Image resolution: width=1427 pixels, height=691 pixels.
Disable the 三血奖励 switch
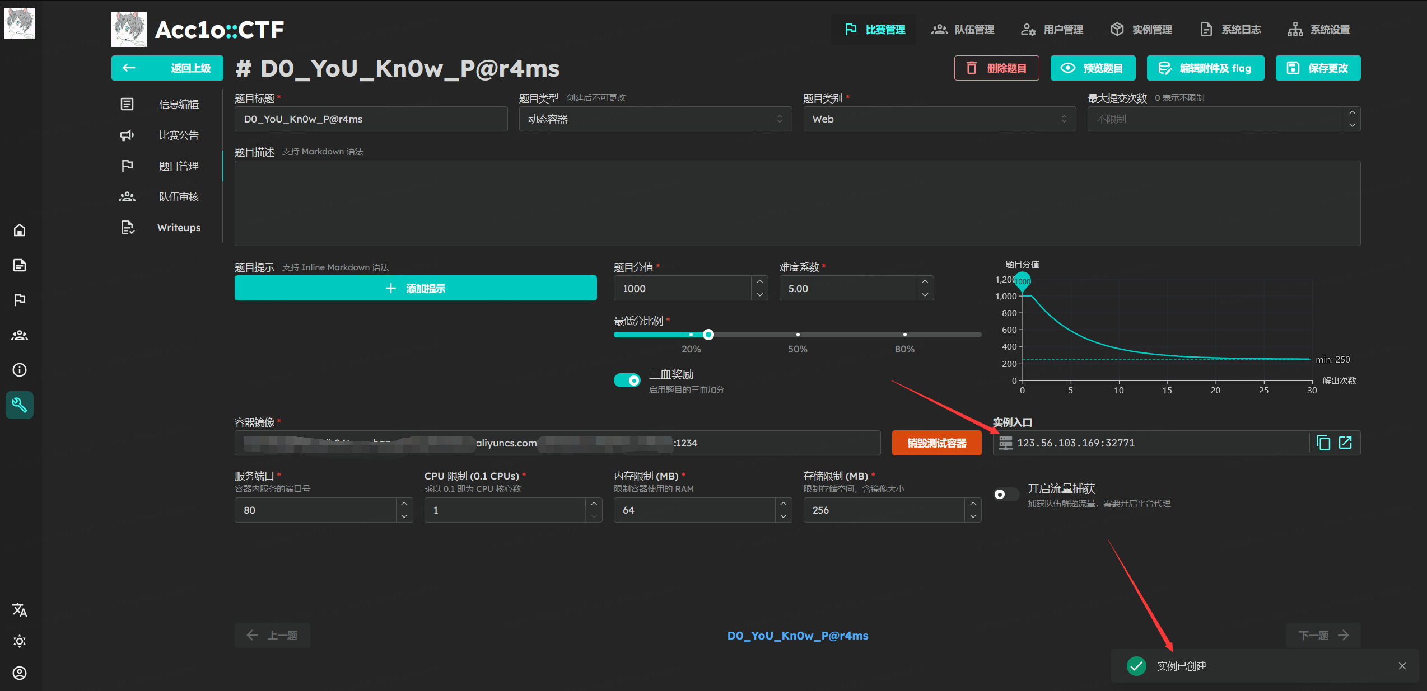coord(627,380)
